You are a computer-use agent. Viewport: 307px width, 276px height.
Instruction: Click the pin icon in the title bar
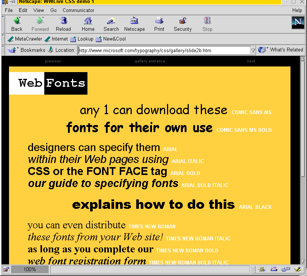click(12, 2)
